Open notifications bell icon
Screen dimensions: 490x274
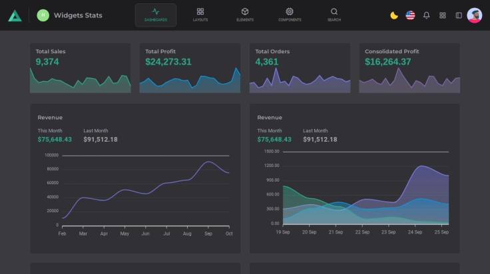(427, 15)
